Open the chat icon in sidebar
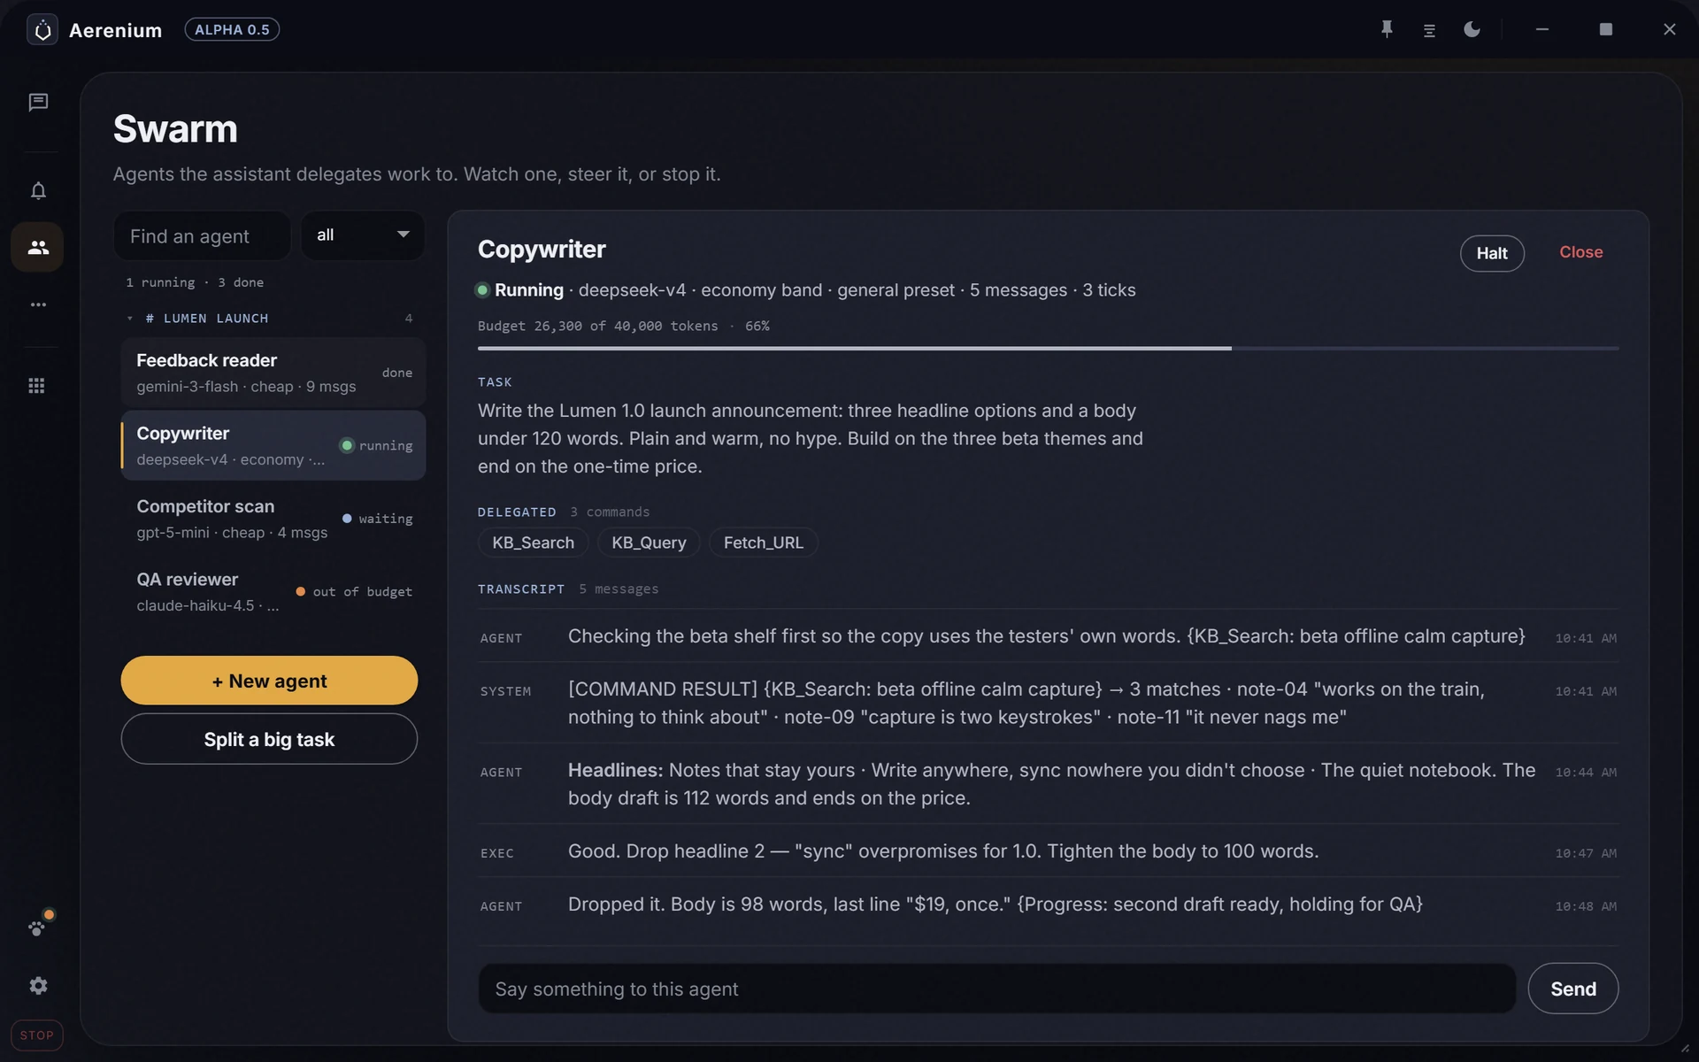This screenshot has height=1062, width=1699. point(38,103)
